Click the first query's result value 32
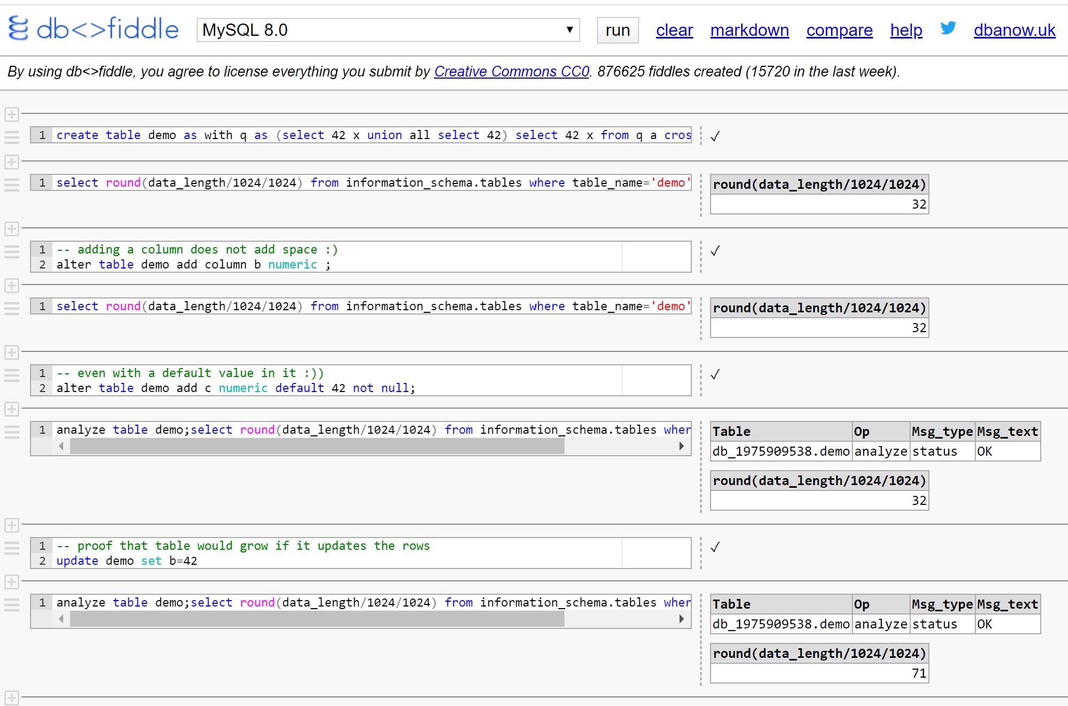This screenshot has height=706, width=1068. click(x=919, y=204)
